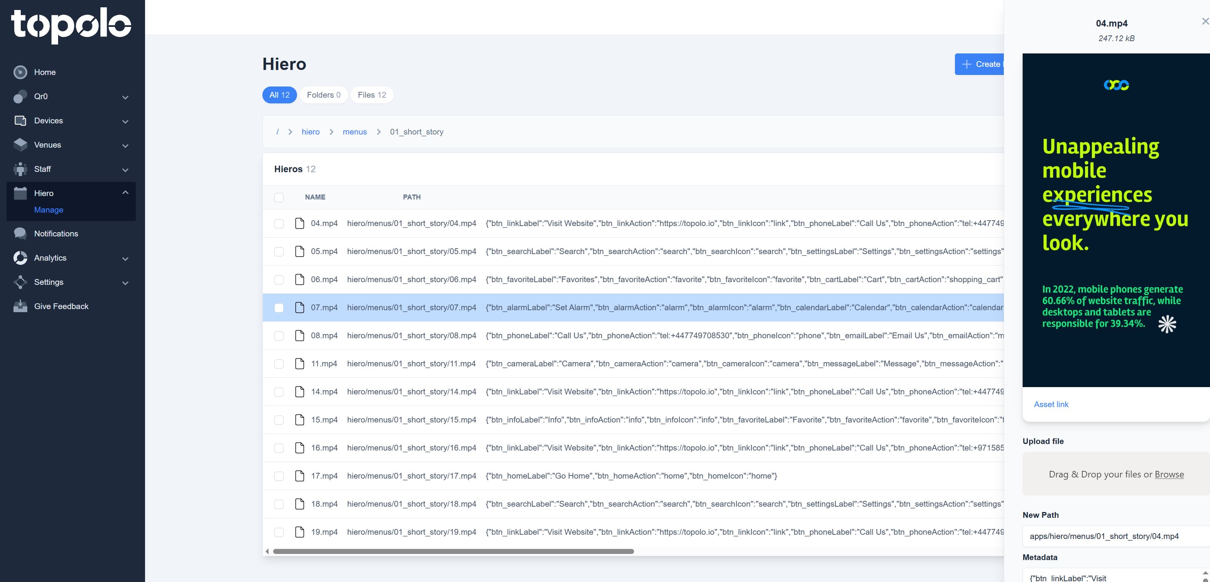Go to menus in the breadcrumb
This screenshot has height=582, width=1210.
[355, 132]
